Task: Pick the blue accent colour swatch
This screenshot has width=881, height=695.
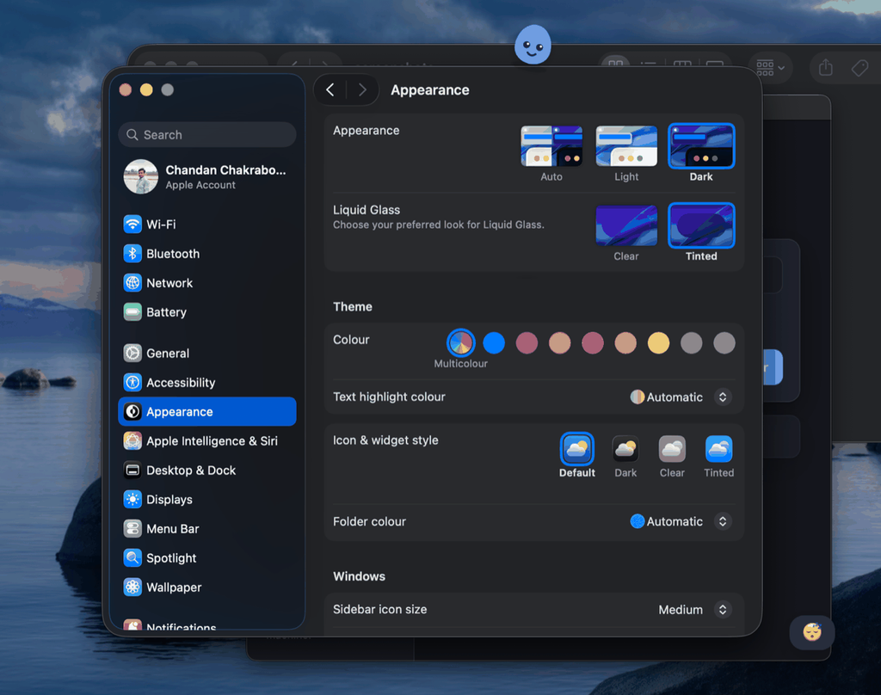Action: (x=494, y=342)
